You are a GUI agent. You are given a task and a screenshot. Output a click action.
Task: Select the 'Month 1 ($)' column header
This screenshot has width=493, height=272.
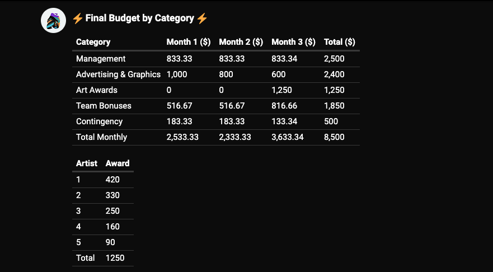click(x=189, y=42)
